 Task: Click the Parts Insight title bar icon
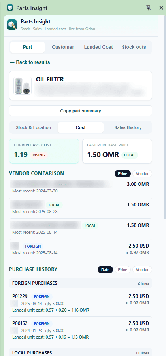point(10,8)
